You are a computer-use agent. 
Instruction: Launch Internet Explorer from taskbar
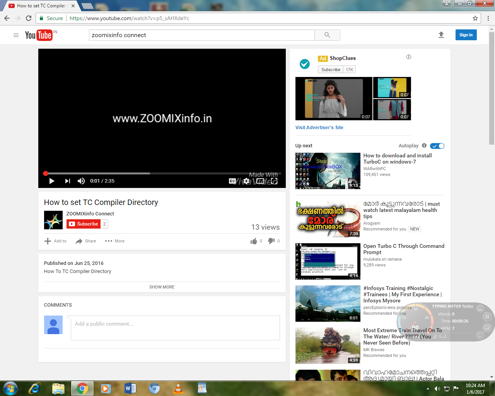pos(34,388)
